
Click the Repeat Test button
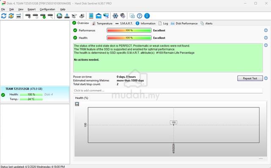point(250,78)
